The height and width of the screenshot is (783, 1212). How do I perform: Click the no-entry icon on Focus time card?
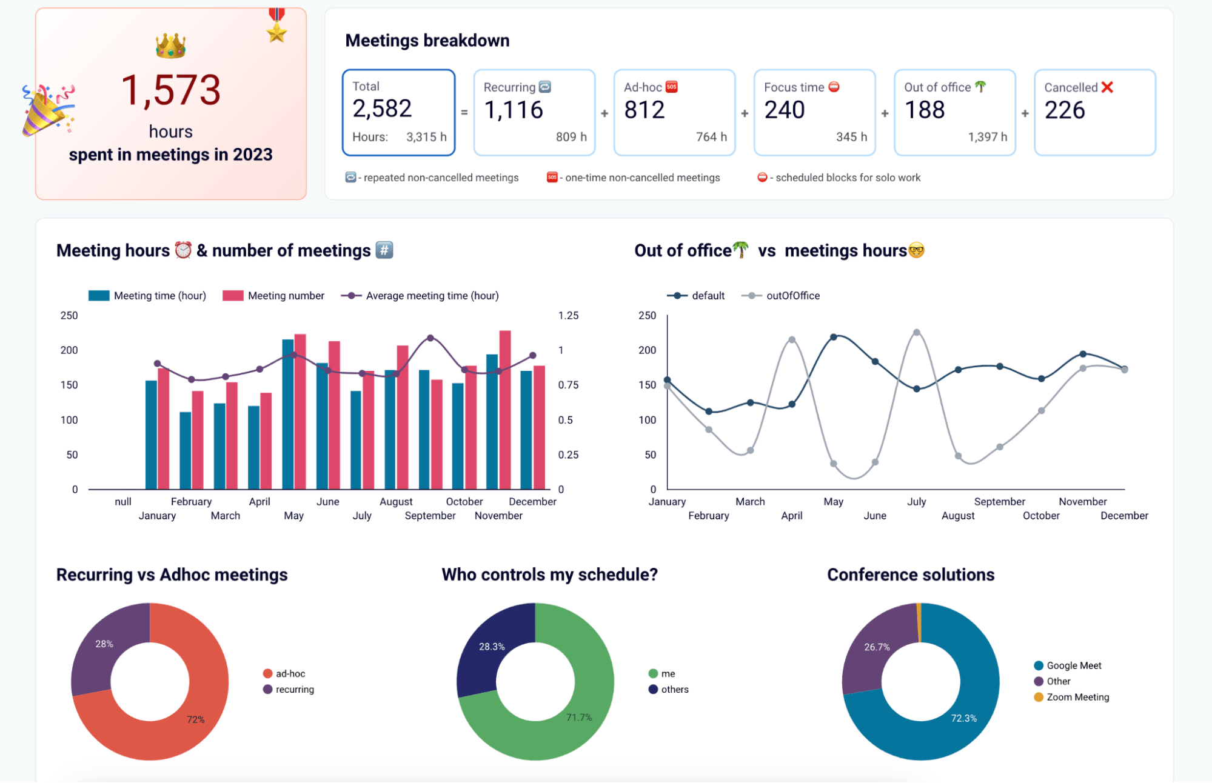[x=835, y=87]
